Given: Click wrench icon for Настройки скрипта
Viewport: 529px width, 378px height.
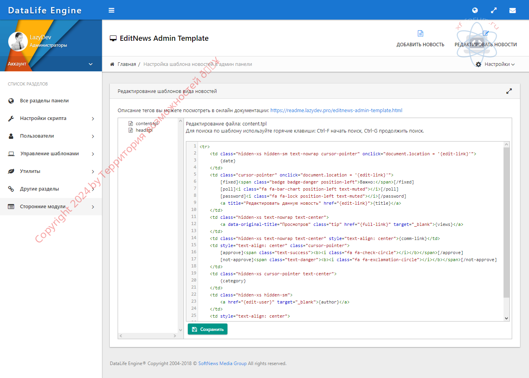Looking at the screenshot, I should tap(11, 118).
